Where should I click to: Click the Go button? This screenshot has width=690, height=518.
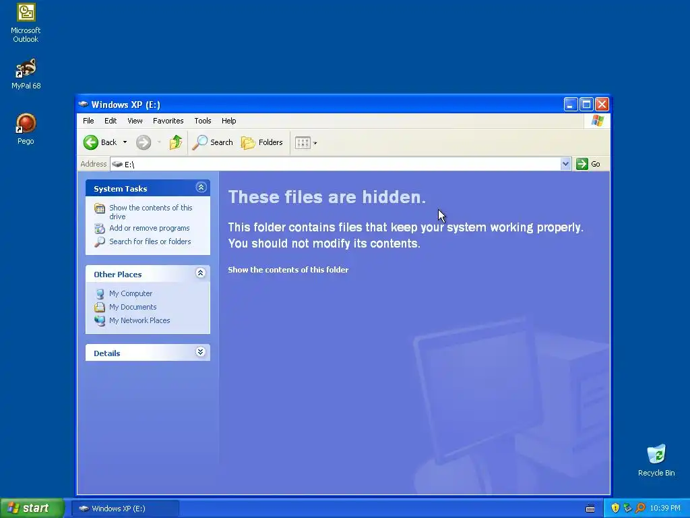(x=588, y=164)
